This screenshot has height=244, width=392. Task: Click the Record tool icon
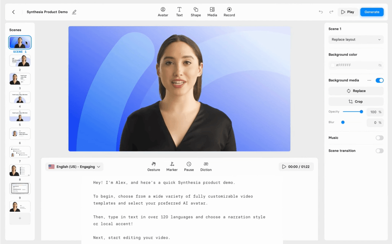[229, 9]
